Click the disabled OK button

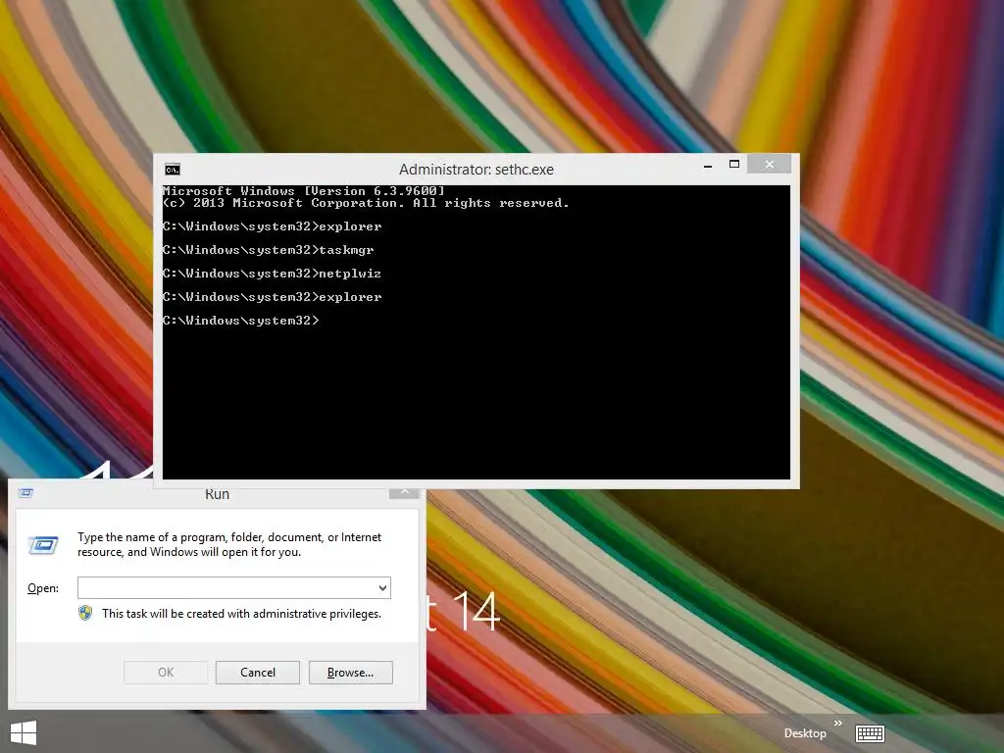click(x=166, y=673)
